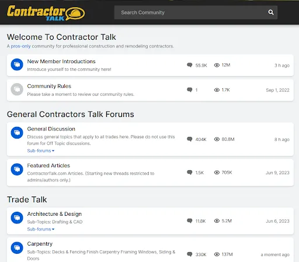The width and height of the screenshot is (299, 262).
Task: Click the reply bubble icon beside 1.5K
Action: coord(190,173)
